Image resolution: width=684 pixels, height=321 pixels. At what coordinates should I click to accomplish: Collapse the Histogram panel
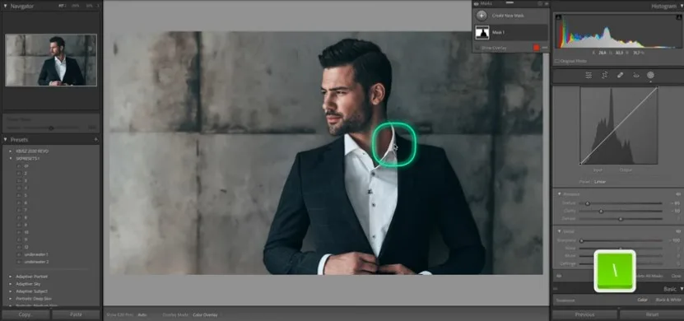[x=681, y=6]
